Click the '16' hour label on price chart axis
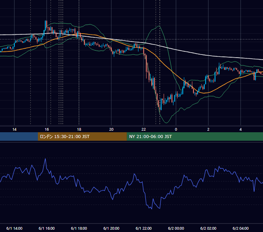263x232 pixels. tap(47, 130)
